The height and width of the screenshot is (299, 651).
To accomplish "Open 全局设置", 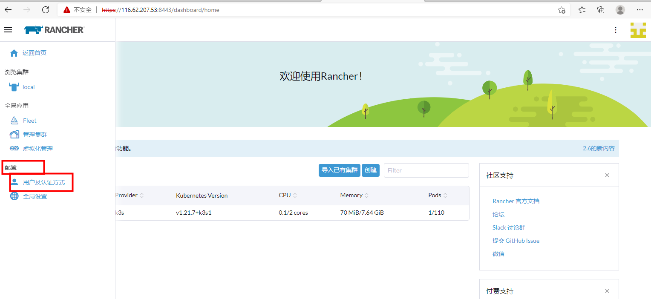I will point(35,196).
